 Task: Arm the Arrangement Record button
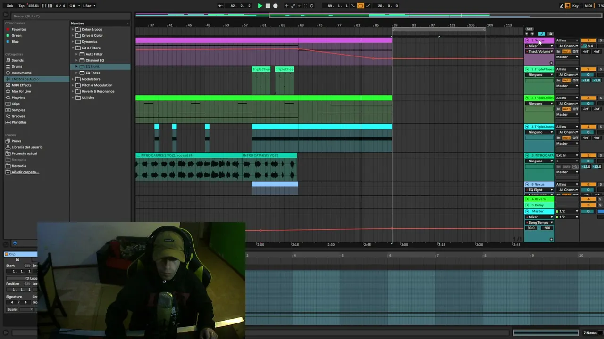tap(276, 6)
